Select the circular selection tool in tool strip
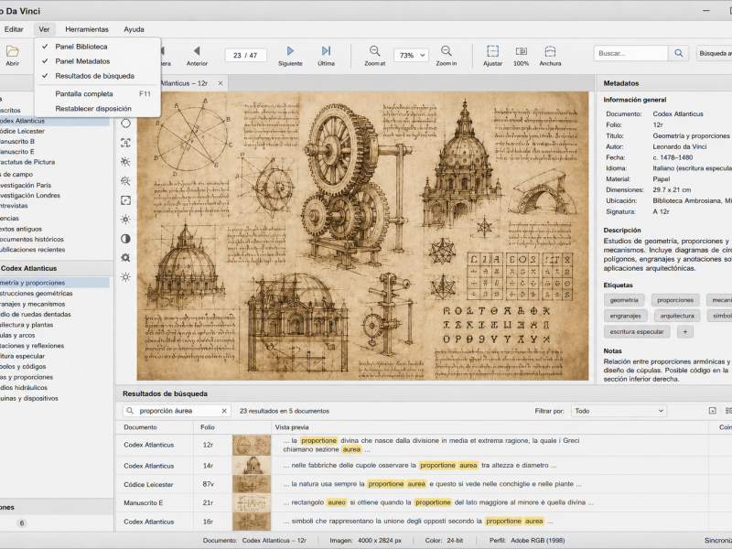The height and width of the screenshot is (549, 732). tap(125, 124)
